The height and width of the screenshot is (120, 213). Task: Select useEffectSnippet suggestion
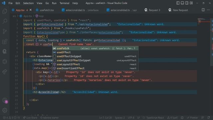click(x=96, y=56)
